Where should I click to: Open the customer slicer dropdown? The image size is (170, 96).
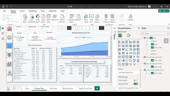[26, 29]
